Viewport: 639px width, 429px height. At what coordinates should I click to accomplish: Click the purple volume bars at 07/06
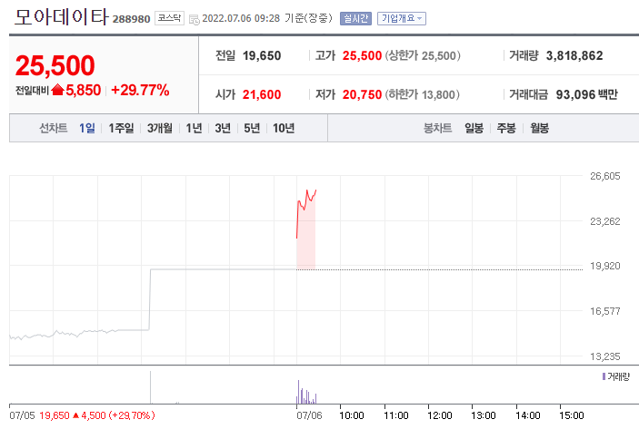pos(306,393)
